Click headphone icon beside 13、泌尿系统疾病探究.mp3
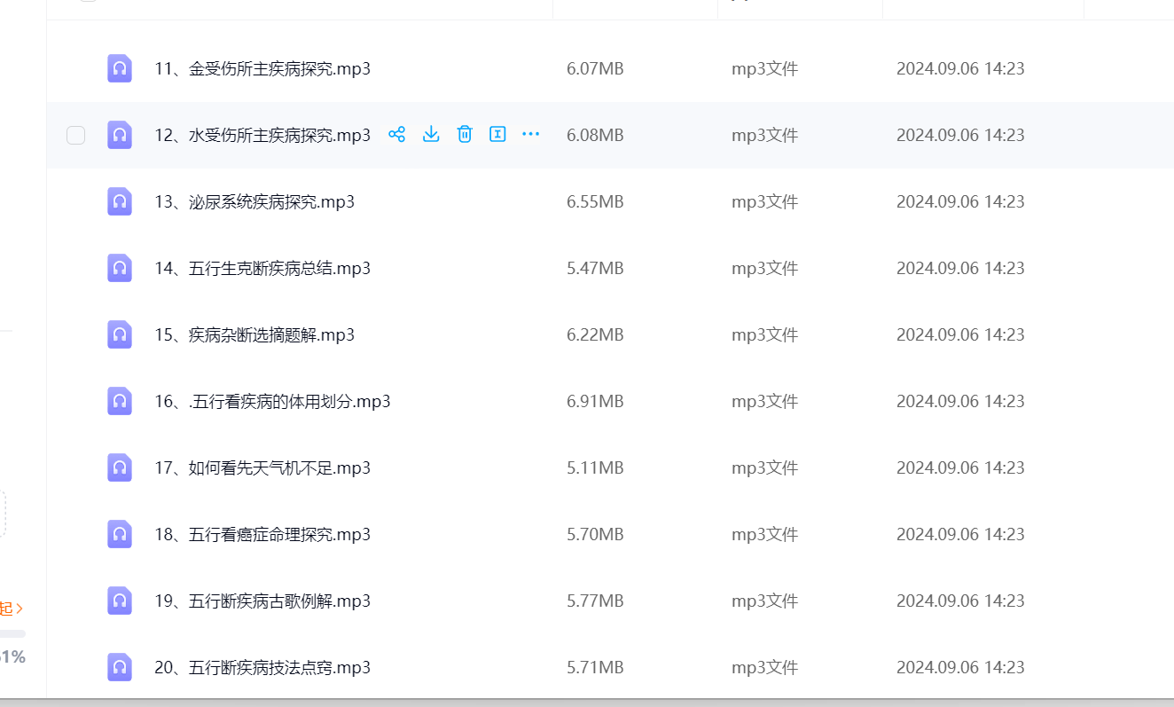 coord(120,201)
